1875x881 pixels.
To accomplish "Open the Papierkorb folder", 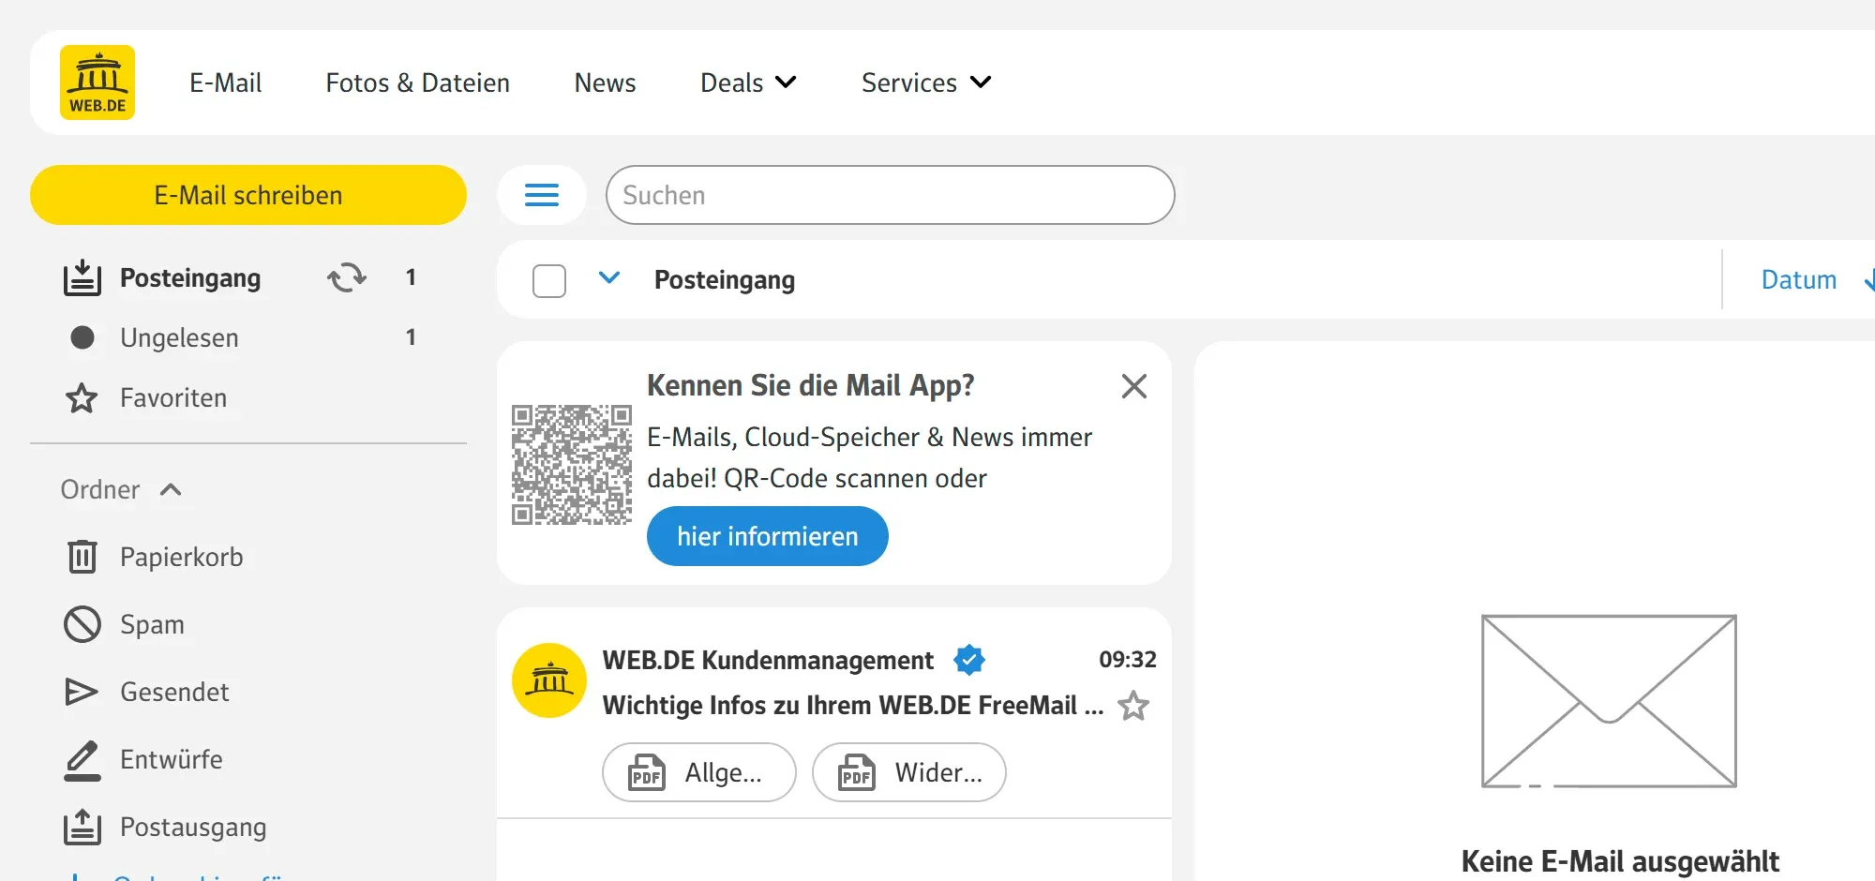I will point(181,557).
